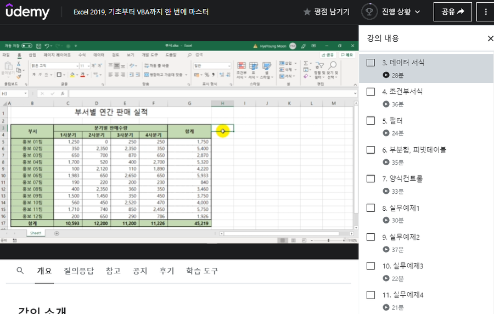Click the zoom slider in Excel status bar
Screen dimensions: 494x314
tap(328, 240)
